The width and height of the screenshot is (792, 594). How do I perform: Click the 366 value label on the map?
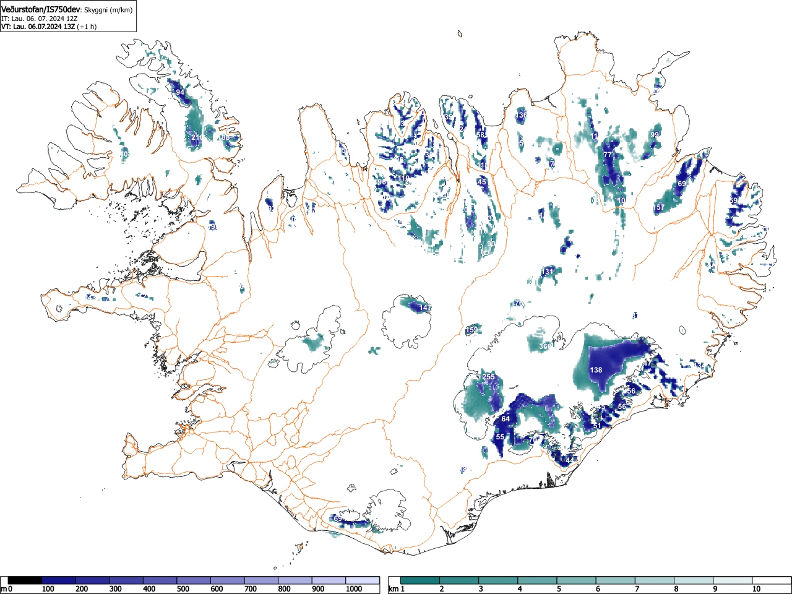pyautogui.click(x=544, y=346)
